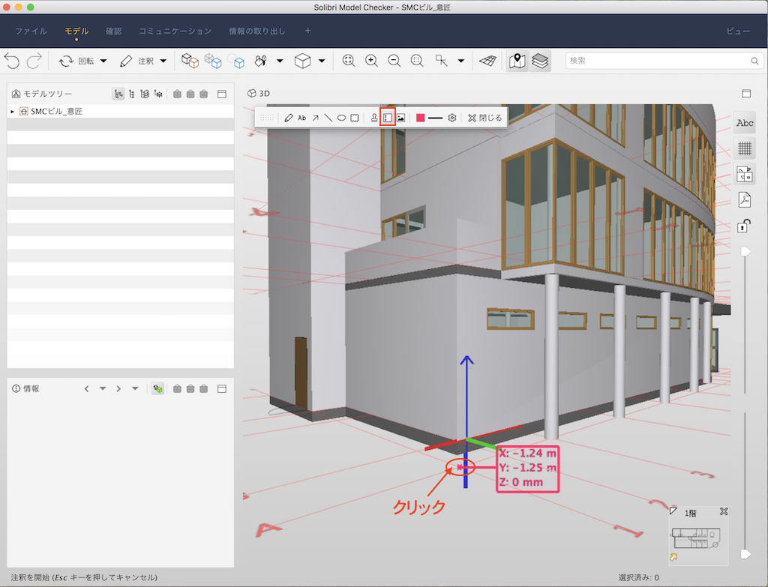Expand the SMCビル_意匠 tree node
Screen dimensions: 768x587
click(x=12, y=112)
